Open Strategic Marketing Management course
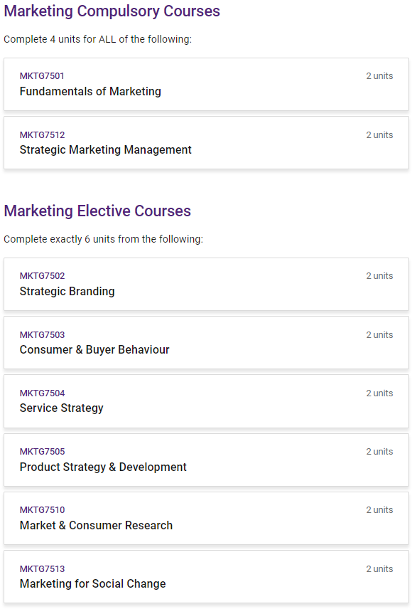The image size is (412, 609). pos(106,150)
